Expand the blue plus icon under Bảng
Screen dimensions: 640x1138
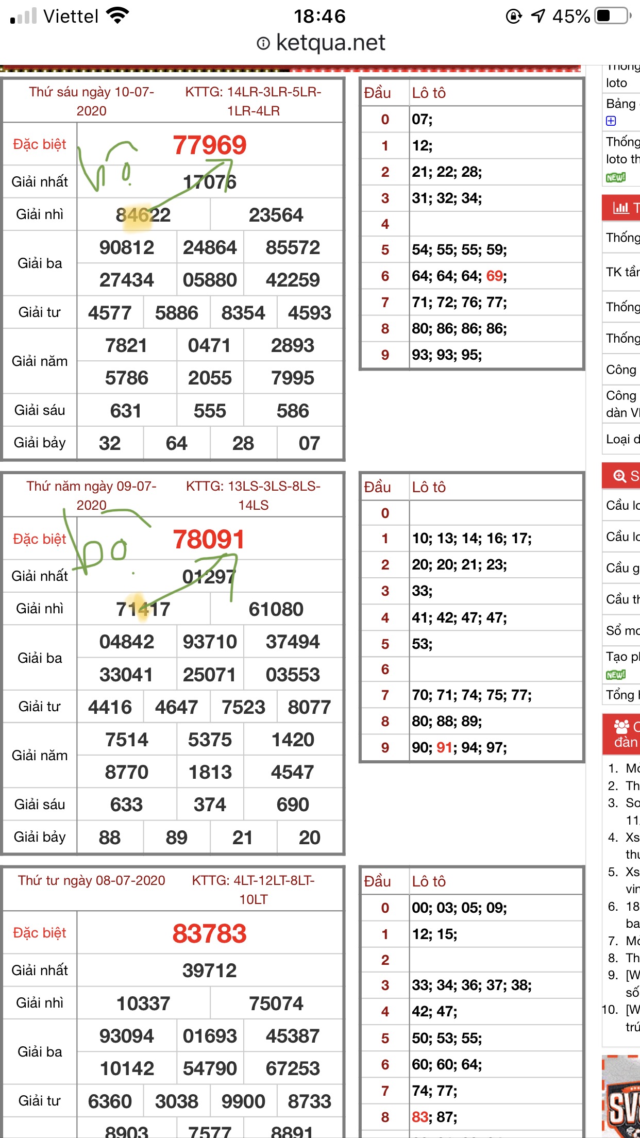[x=611, y=121]
